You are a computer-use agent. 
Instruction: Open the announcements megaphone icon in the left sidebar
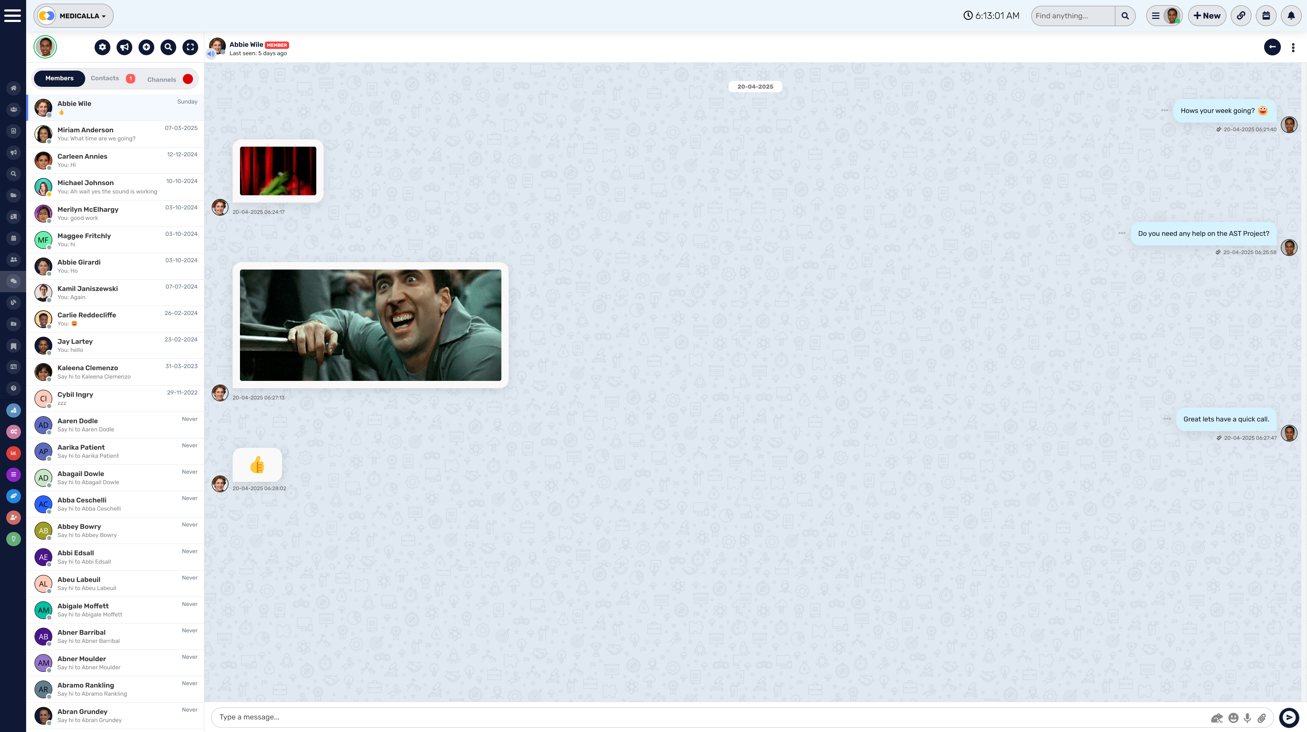[13, 152]
